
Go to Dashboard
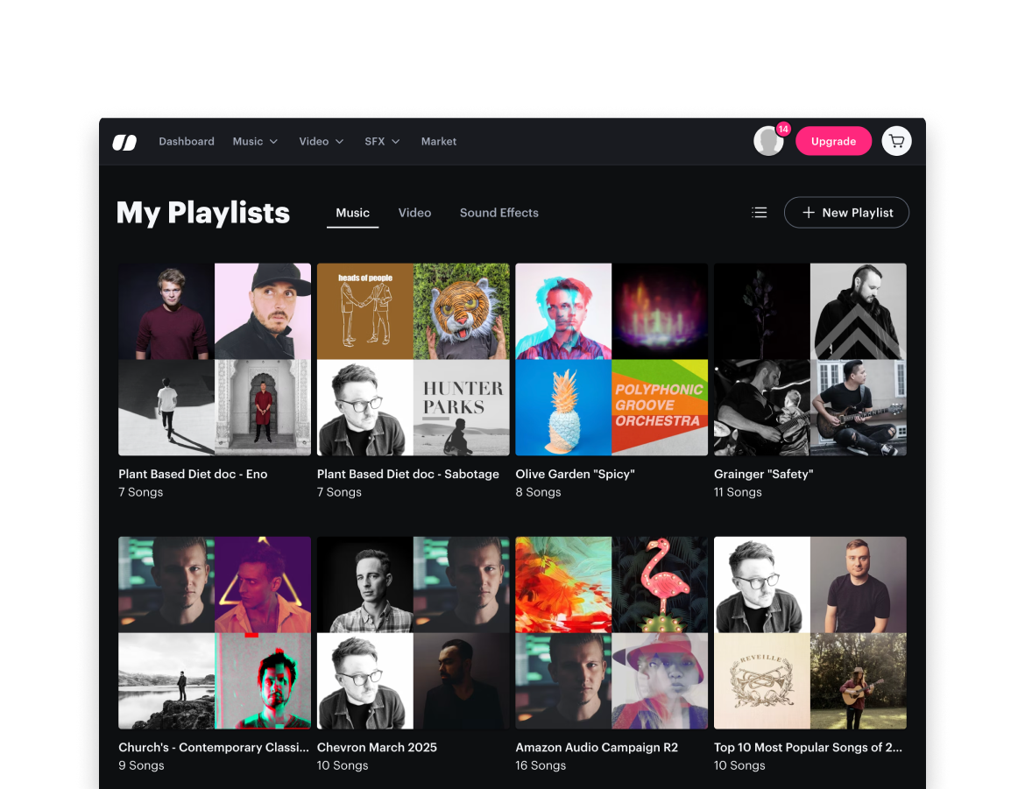pyautogui.click(x=187, y=141)
